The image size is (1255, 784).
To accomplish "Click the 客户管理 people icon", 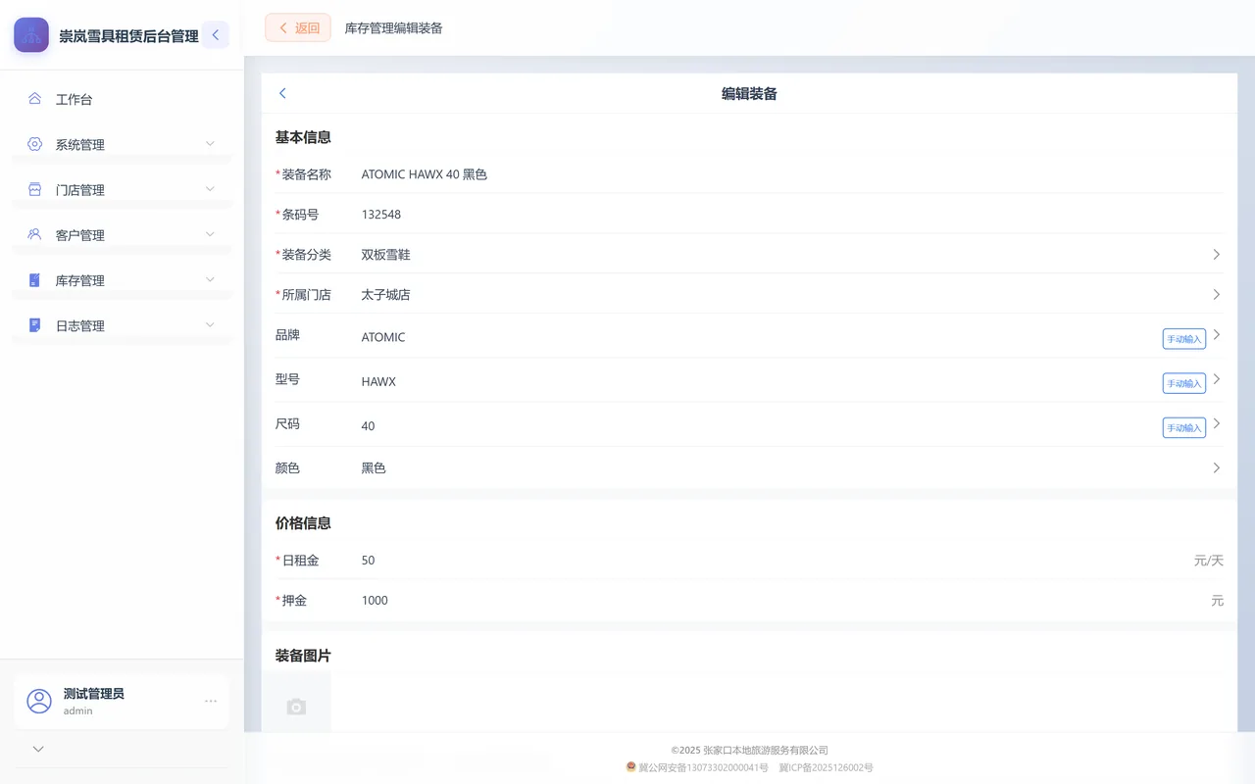I will pyautogui.click(x=34, y=234).
